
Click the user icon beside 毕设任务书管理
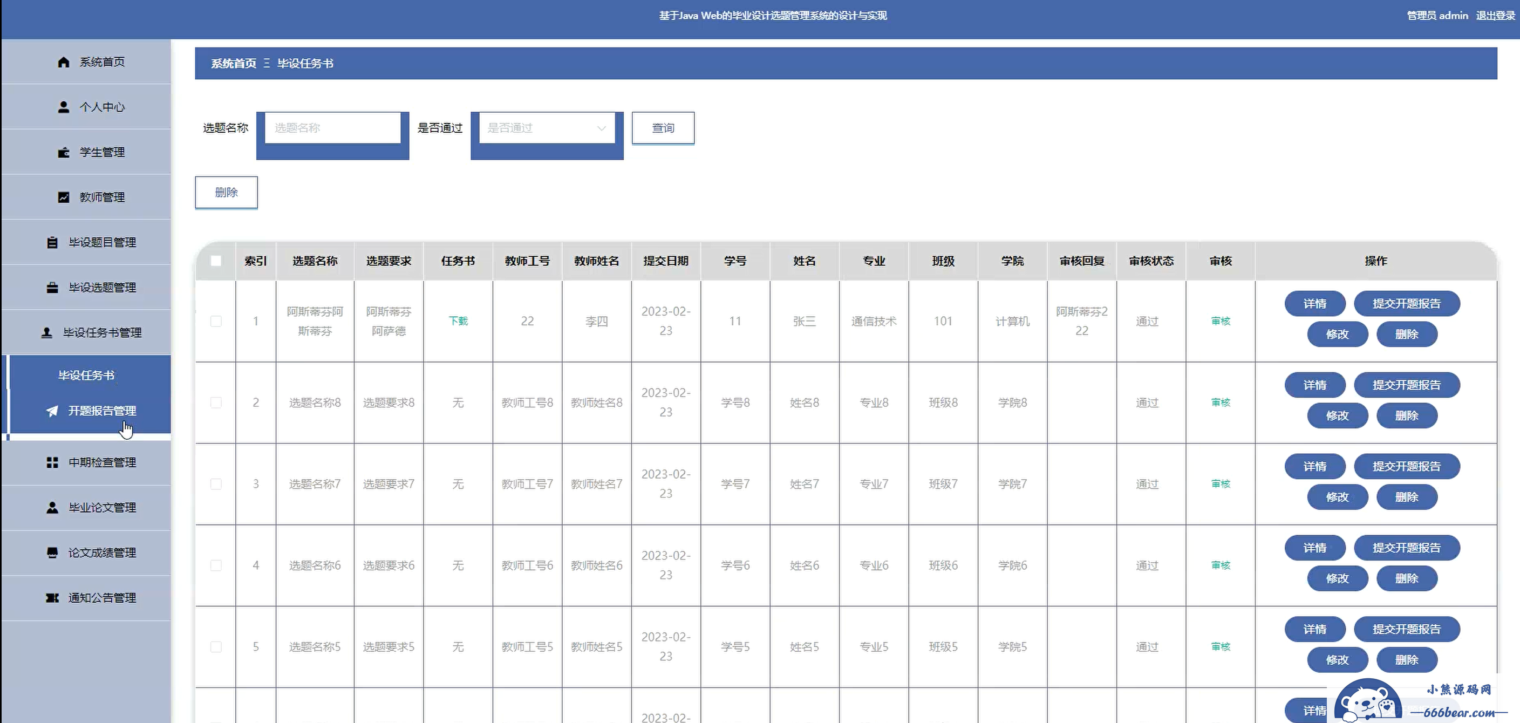46,333
